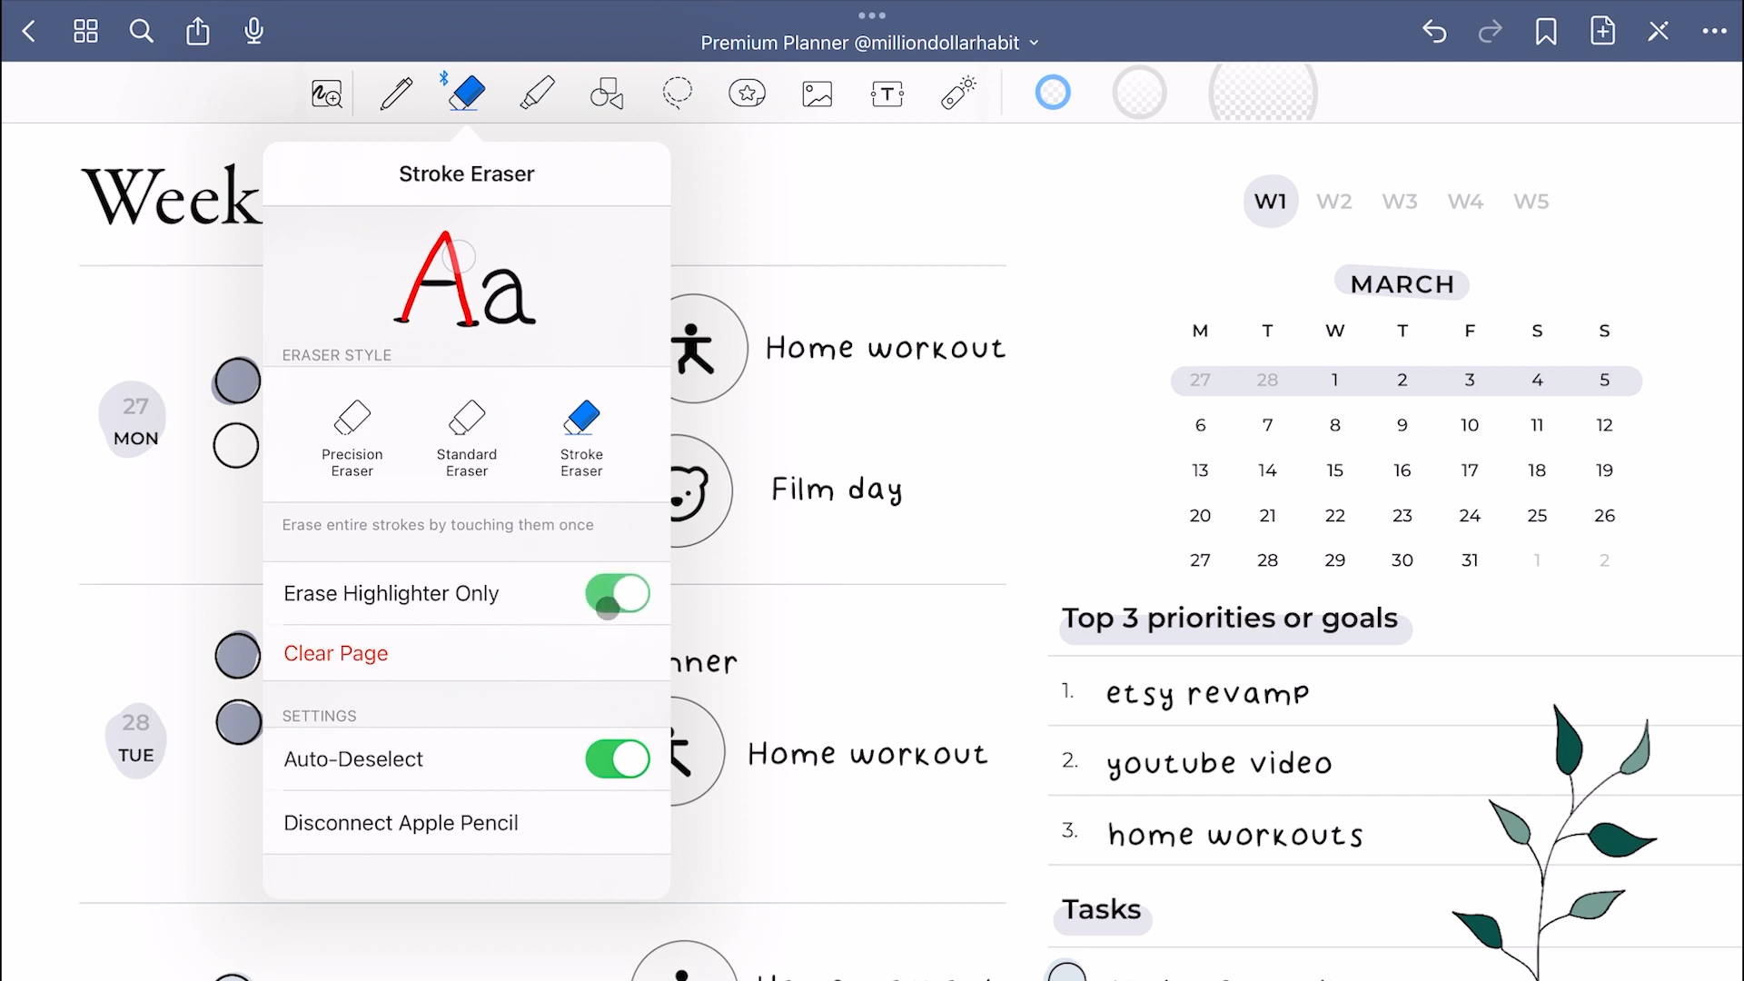The height and width of the screenshot is (981, 1744).
Task: Select March 23 in the calendar
Action: 1402,516
